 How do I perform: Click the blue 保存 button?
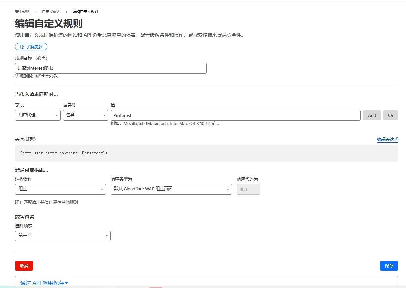coord(389,266)
